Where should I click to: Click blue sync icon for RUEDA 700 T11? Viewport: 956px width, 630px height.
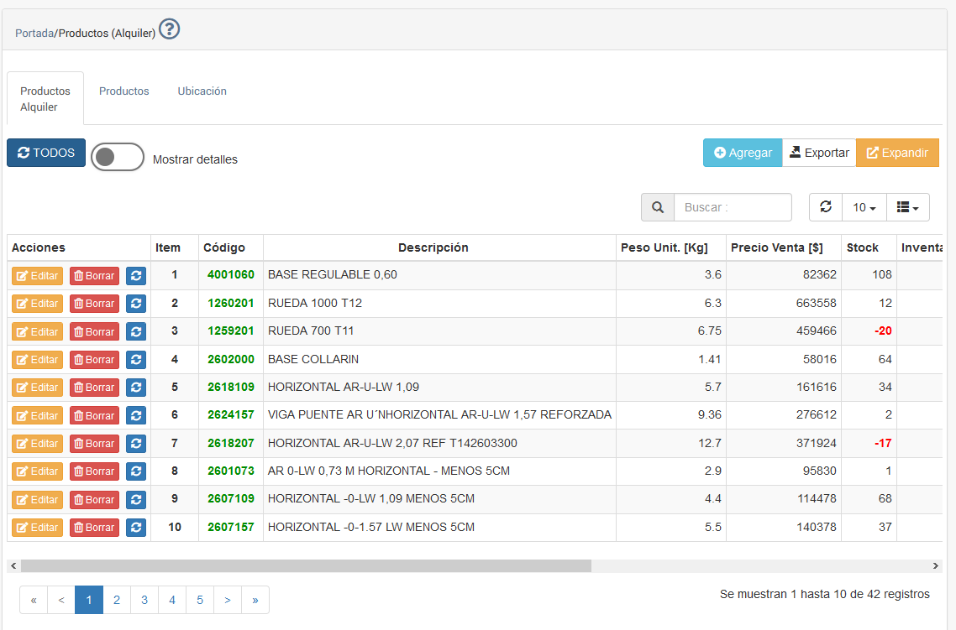(x=136, y=331)
